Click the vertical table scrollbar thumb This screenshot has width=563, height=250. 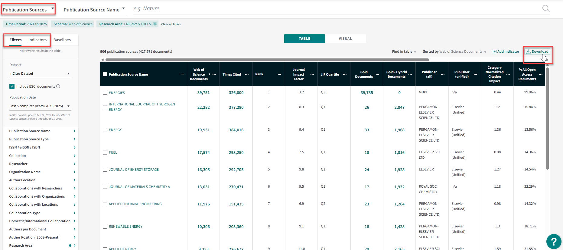click(547, 118)
